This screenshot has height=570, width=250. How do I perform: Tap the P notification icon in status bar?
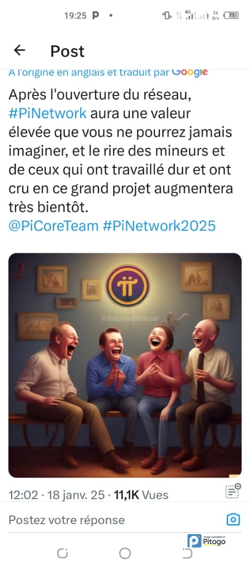point(95,15)
